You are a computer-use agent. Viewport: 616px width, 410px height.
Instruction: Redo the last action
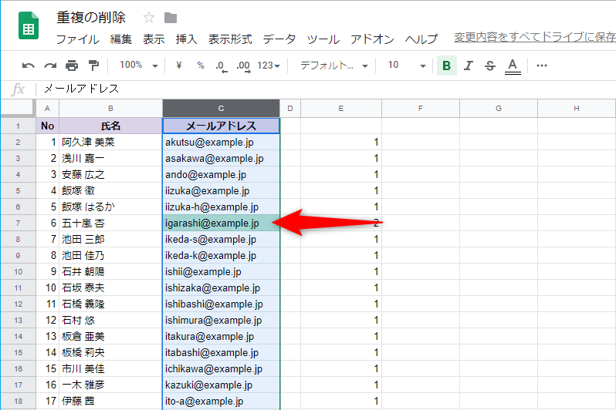[50, 66]
